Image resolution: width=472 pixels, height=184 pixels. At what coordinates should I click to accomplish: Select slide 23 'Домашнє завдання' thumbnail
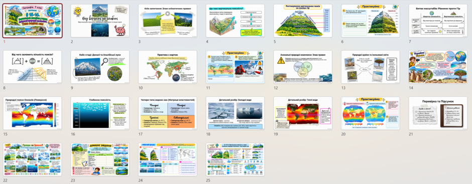coord(100,159)
